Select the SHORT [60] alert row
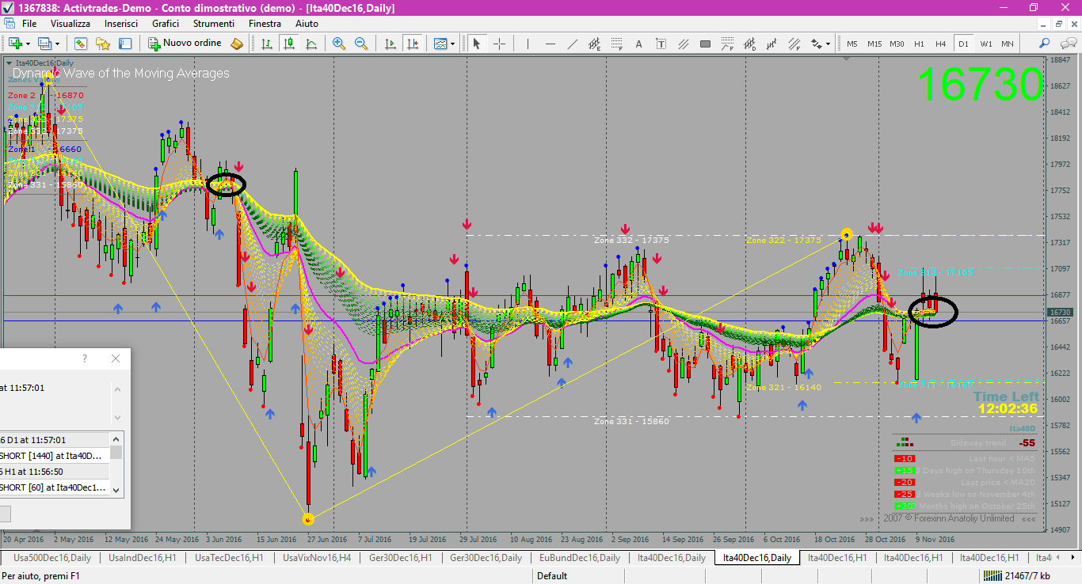The image size is (1082, 584). tap(54, 487)
